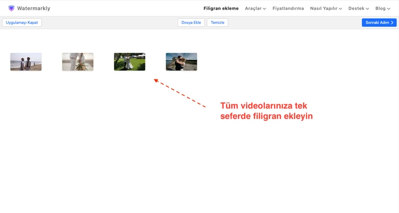Expand the Nasıl Yapılır dropdown
The image size is (399, 213).
point(326,9)
